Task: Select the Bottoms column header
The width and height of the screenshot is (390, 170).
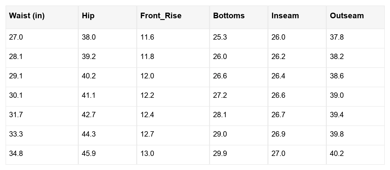Action: tap(238, 17)
